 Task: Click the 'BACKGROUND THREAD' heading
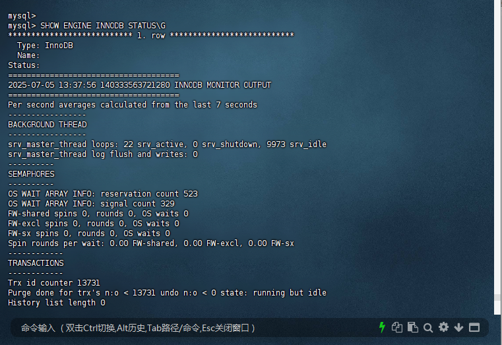(47, 125)
